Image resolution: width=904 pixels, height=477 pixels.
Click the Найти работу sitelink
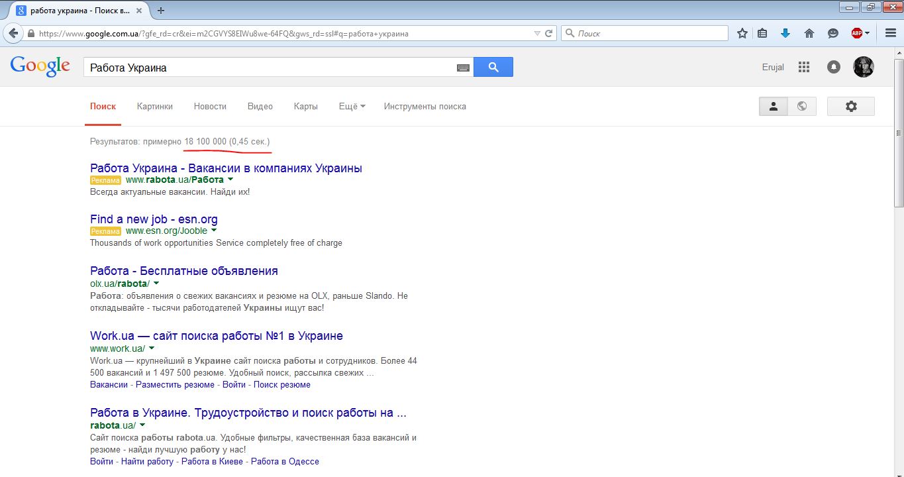coord(147,461)
